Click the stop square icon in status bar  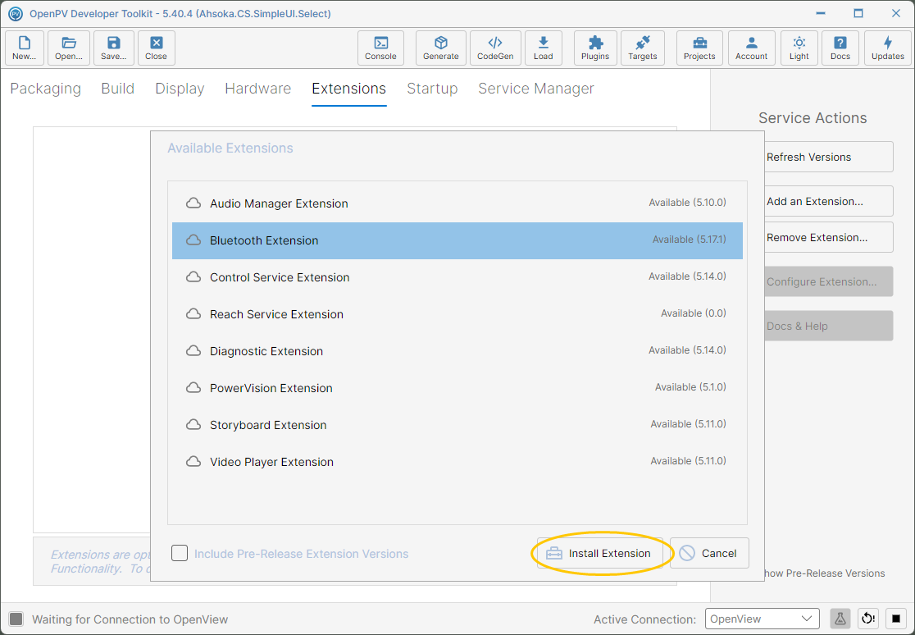pos(896,619)
